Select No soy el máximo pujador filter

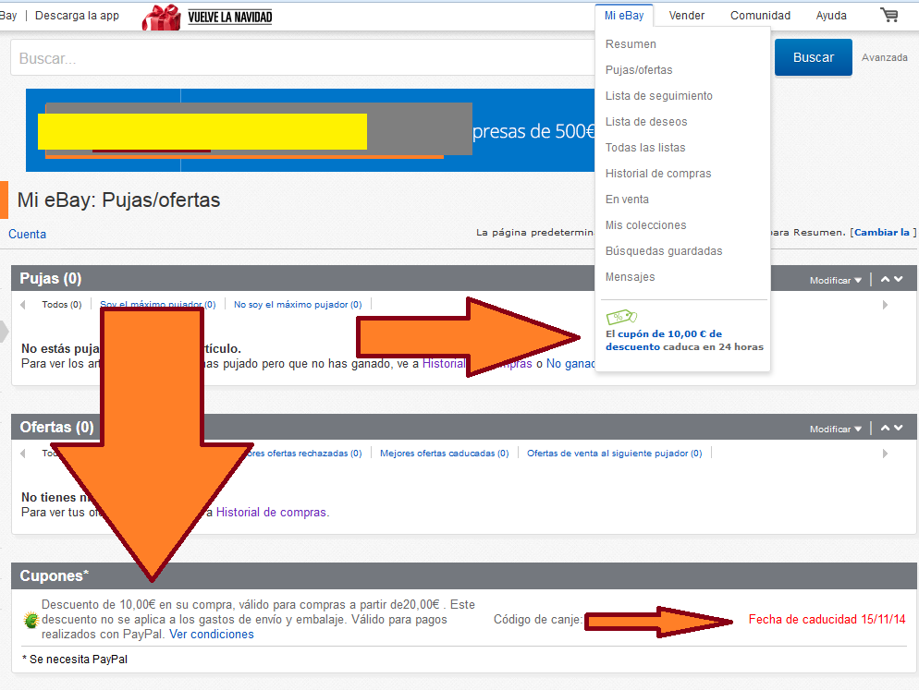298,305
